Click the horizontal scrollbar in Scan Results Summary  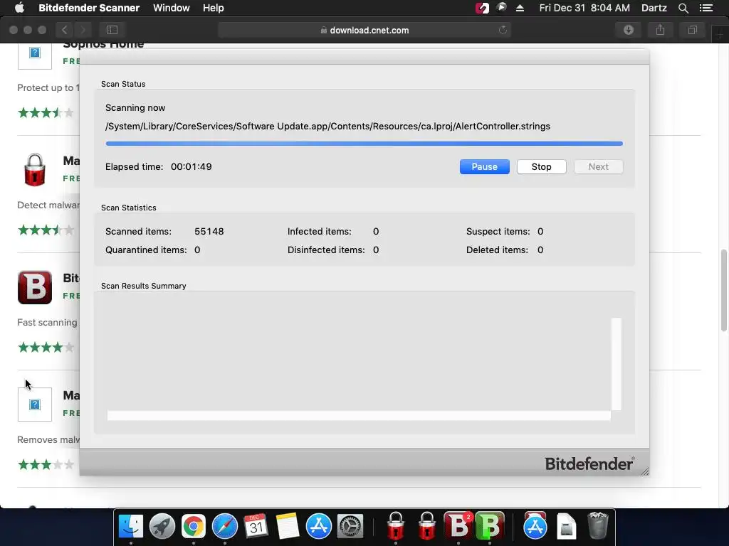point(359,415)
